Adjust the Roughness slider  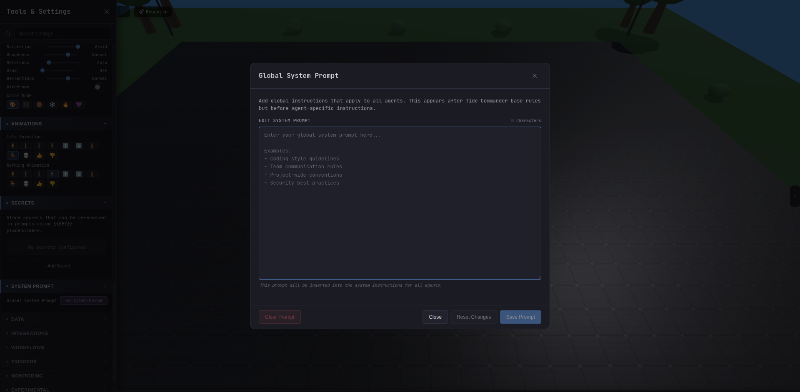pos(61,55)
